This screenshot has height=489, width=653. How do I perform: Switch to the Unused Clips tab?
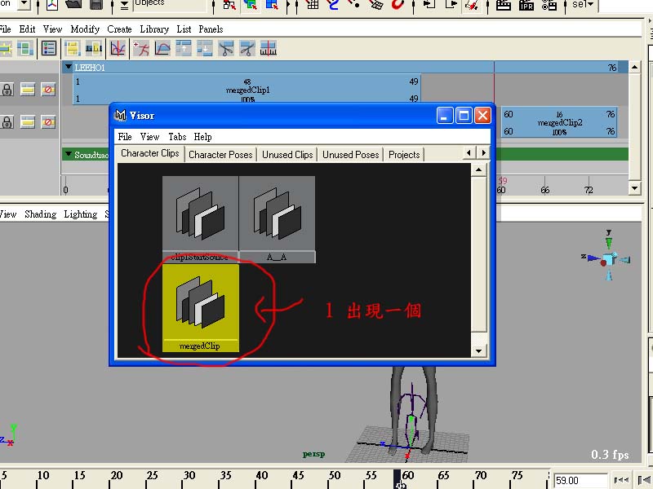coord(287,155)
